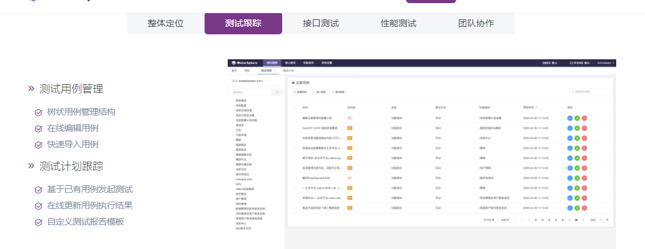Open the 【组织】默认 dropdown in header
This screenshot has height=249, width=645.
(551, 63)
